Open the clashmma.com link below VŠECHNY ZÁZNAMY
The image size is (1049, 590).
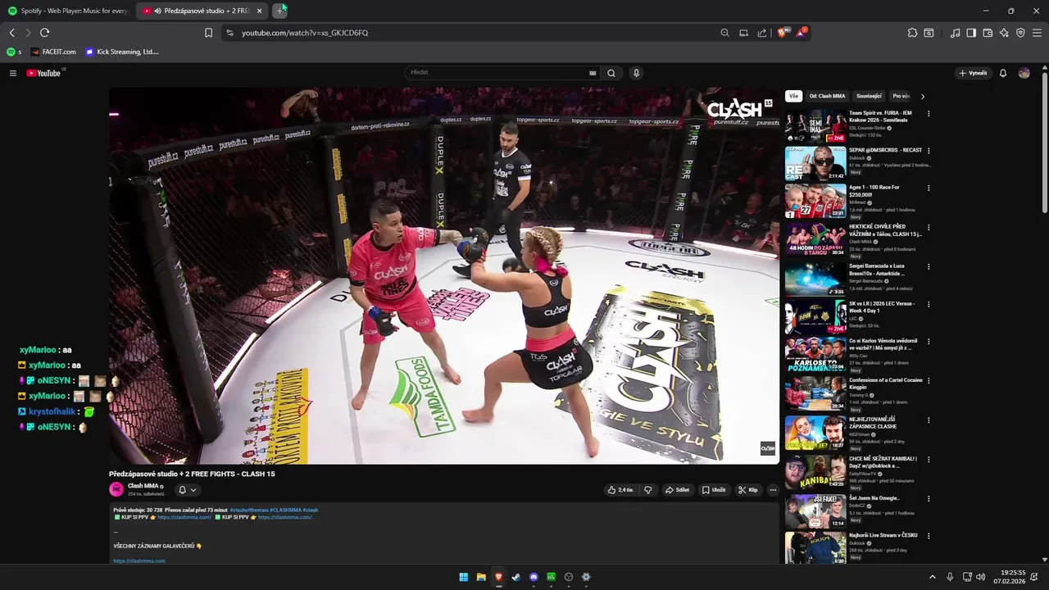pos(139,561)
